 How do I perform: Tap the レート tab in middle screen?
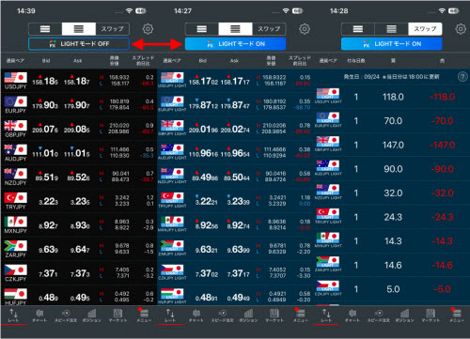[170, 316]
